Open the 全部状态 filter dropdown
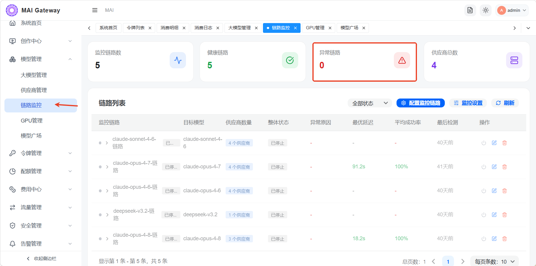The height and width of the screenshot is (266, 536). coord(370,103)
